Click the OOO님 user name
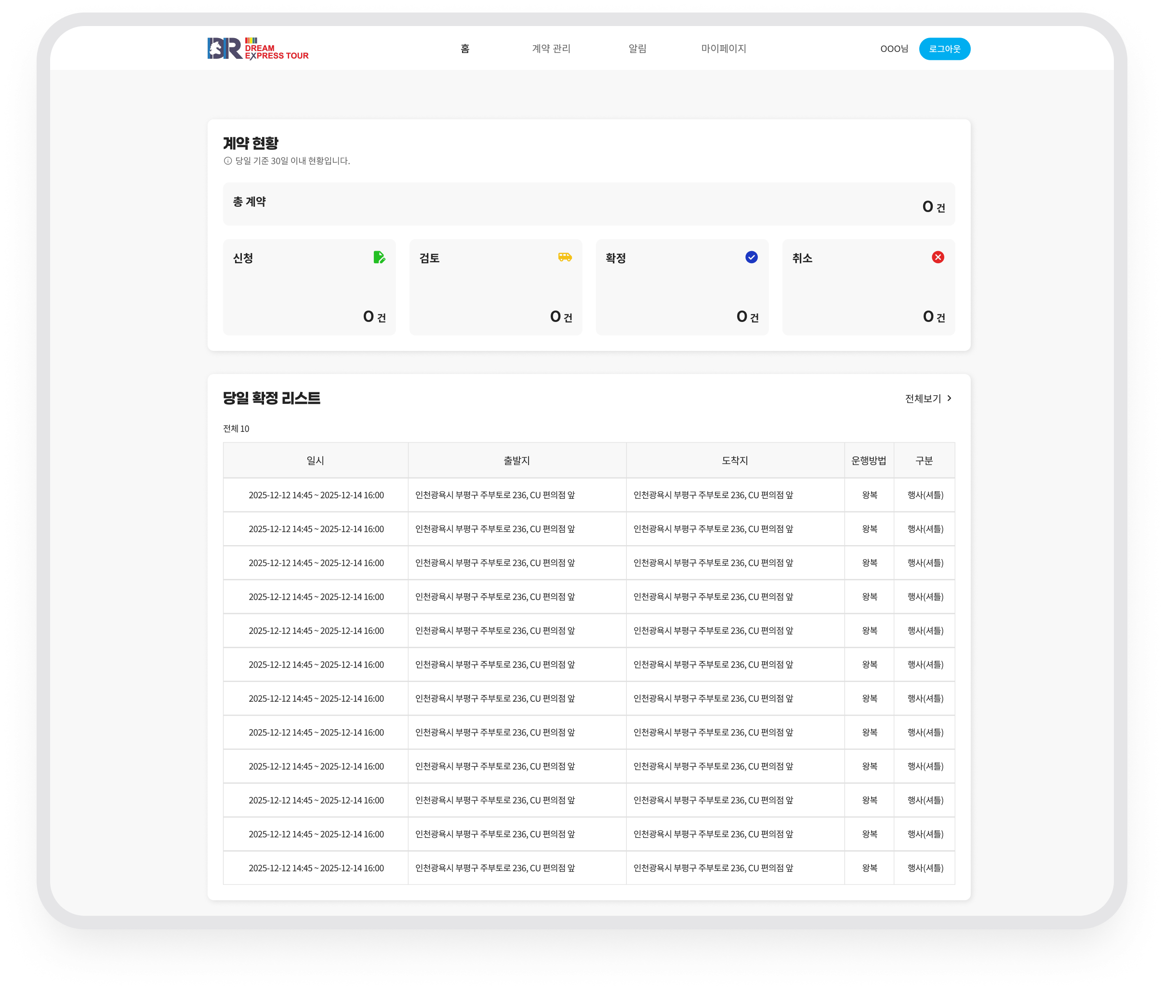Image resolution: width=1164 pixels, height=990 pixels. (894, 49)
